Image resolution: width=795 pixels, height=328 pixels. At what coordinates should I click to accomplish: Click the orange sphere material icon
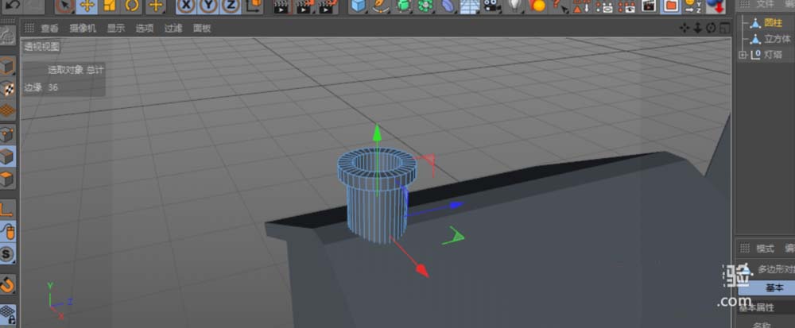(537, 6)
